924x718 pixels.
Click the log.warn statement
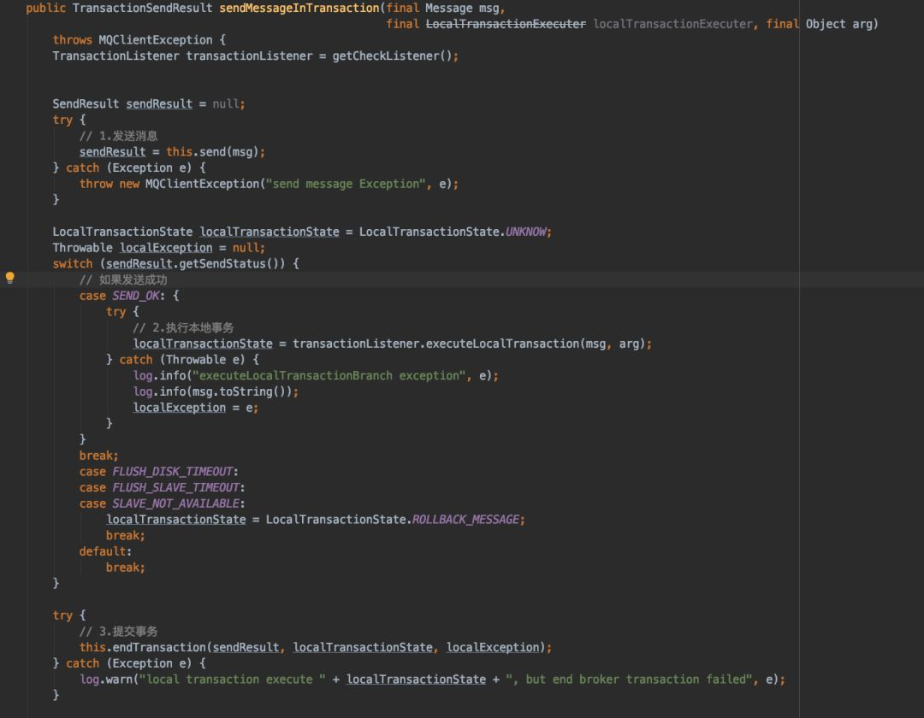click(x=432, y=680)
